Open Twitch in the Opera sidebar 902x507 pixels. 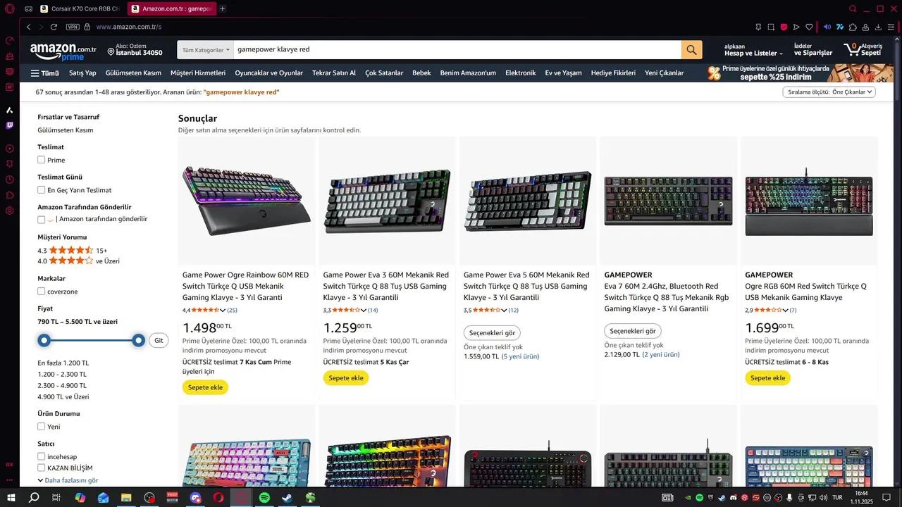[x=9, y=125]
